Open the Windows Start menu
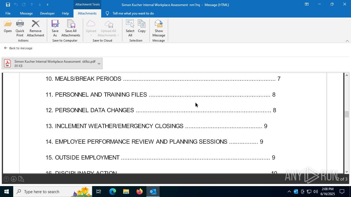Screen dimensions: 351x197 (x=7, y=192)
